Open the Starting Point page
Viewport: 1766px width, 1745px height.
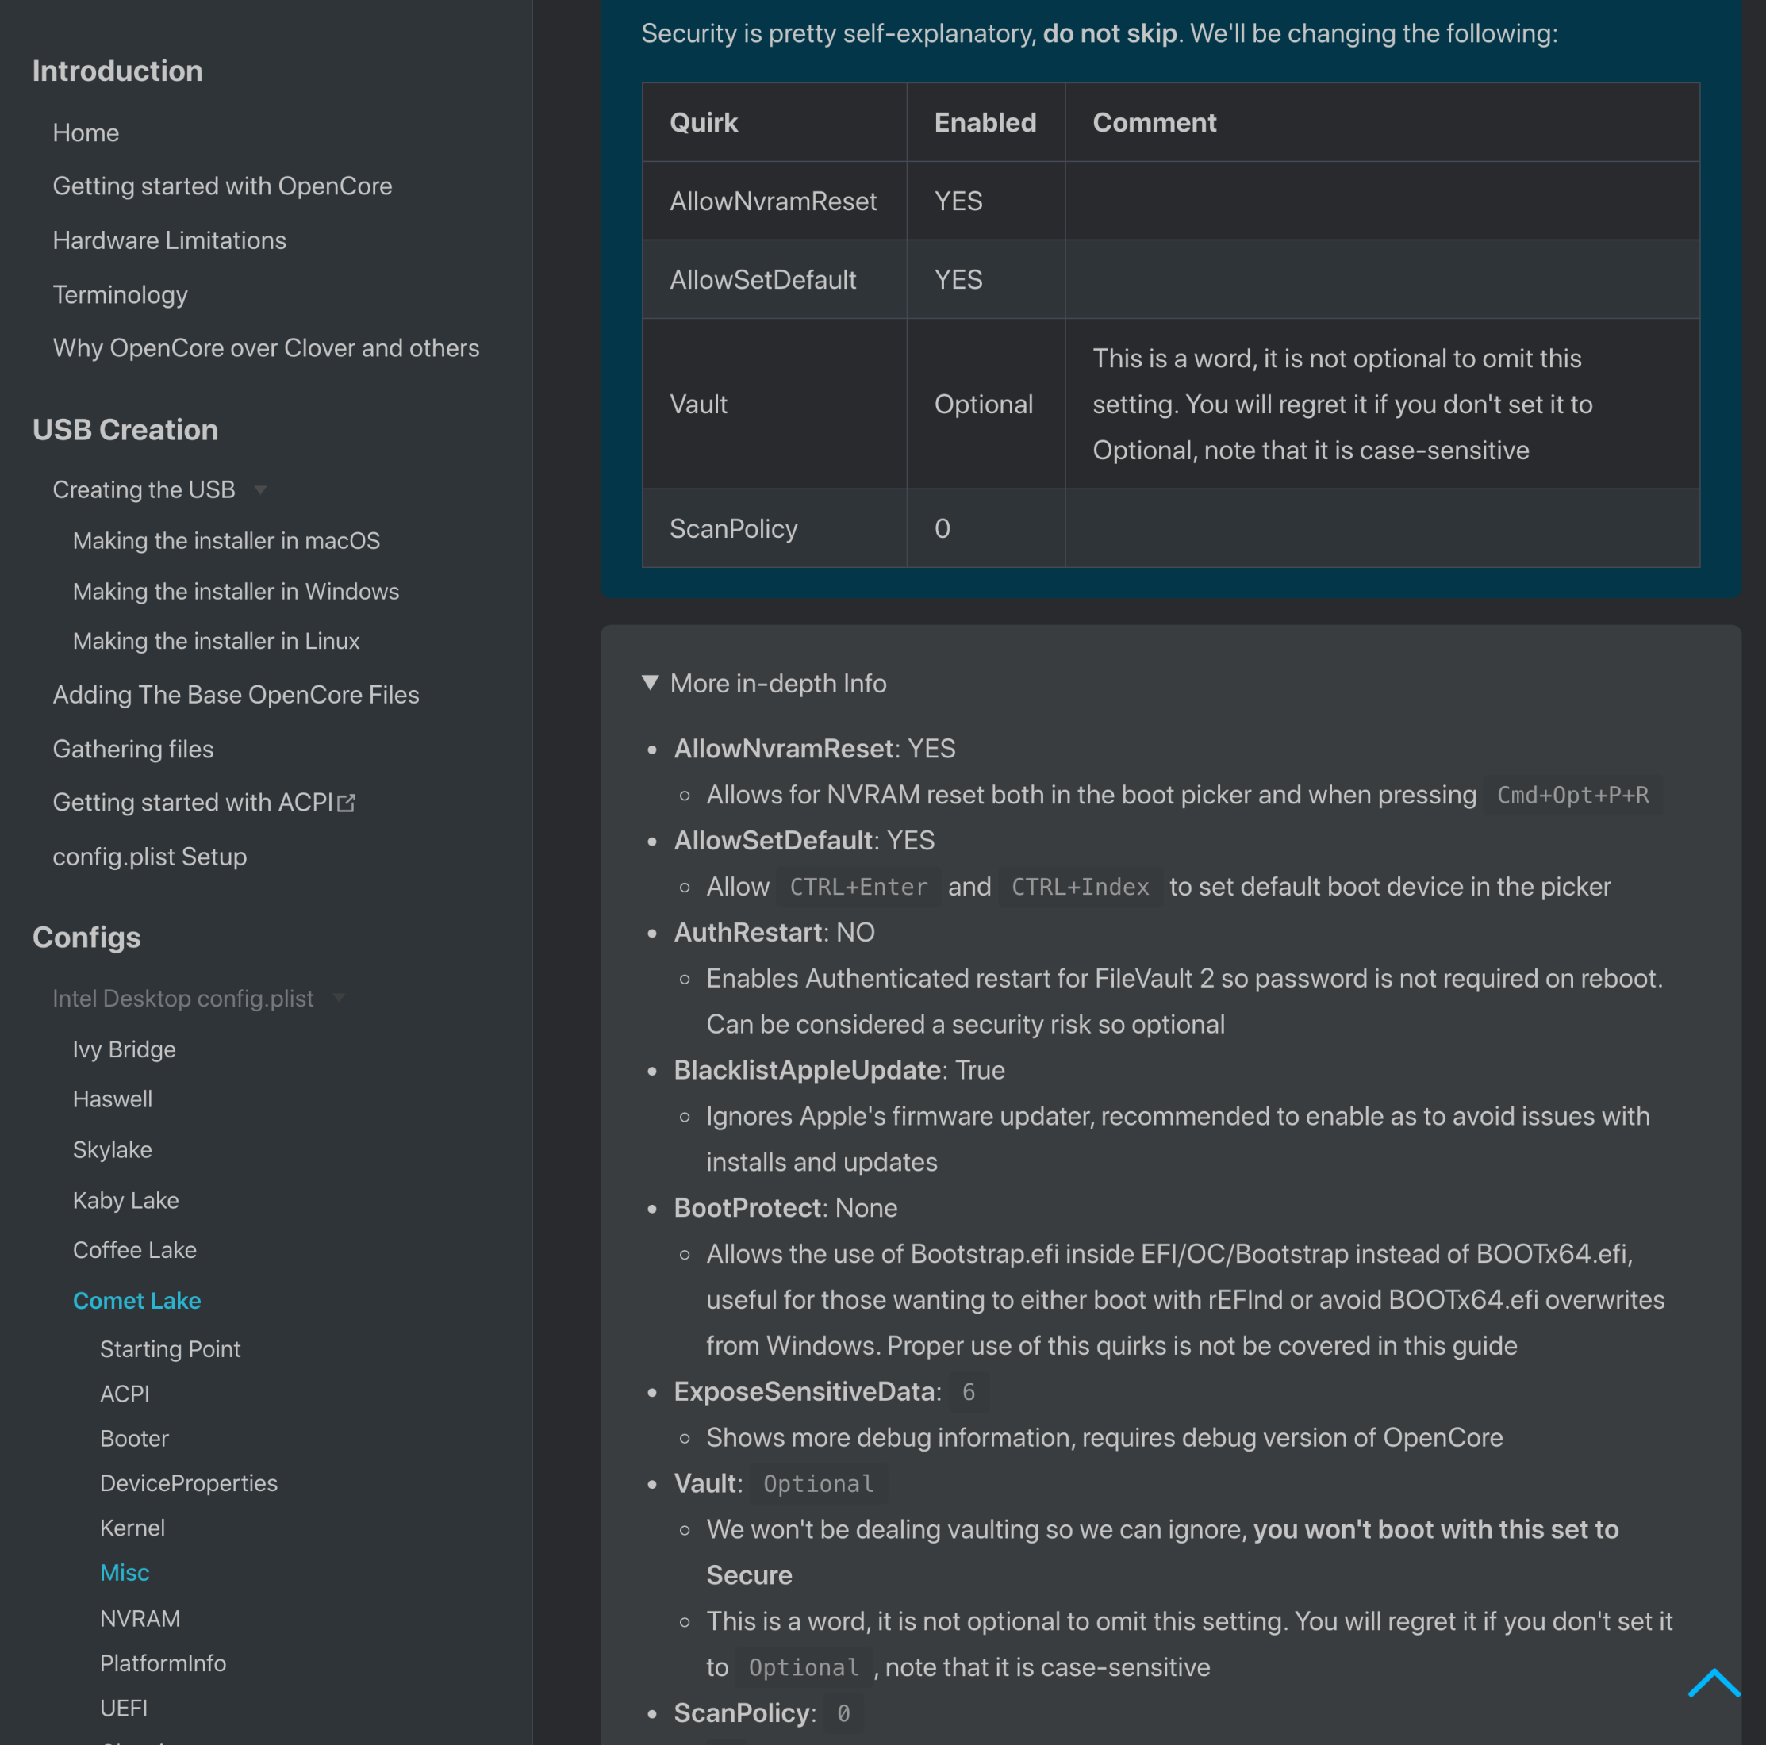170,1348
